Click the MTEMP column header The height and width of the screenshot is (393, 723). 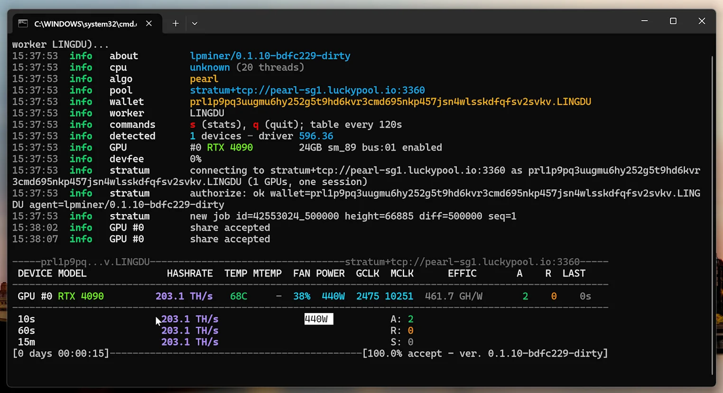tap(267, 273)
